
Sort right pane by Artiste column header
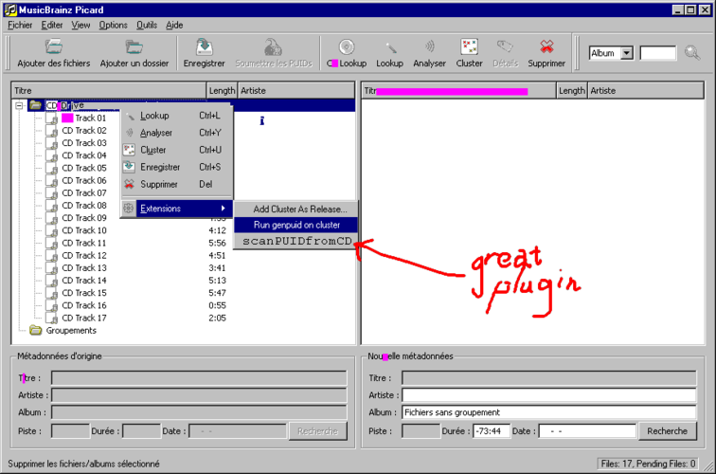click(x=646, y=90)
